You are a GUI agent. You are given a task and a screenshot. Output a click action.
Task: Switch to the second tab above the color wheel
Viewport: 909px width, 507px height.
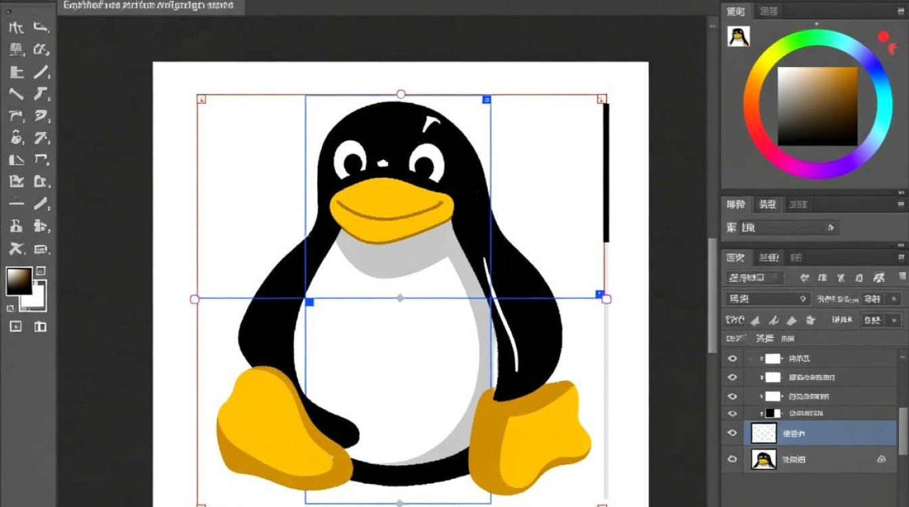point(768,11)
